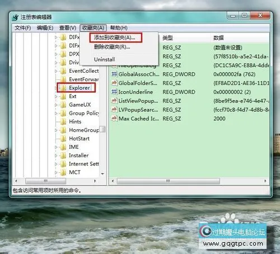
Task: Click tree pane vertical scrollbar thumb
Action: coord(102,129)
